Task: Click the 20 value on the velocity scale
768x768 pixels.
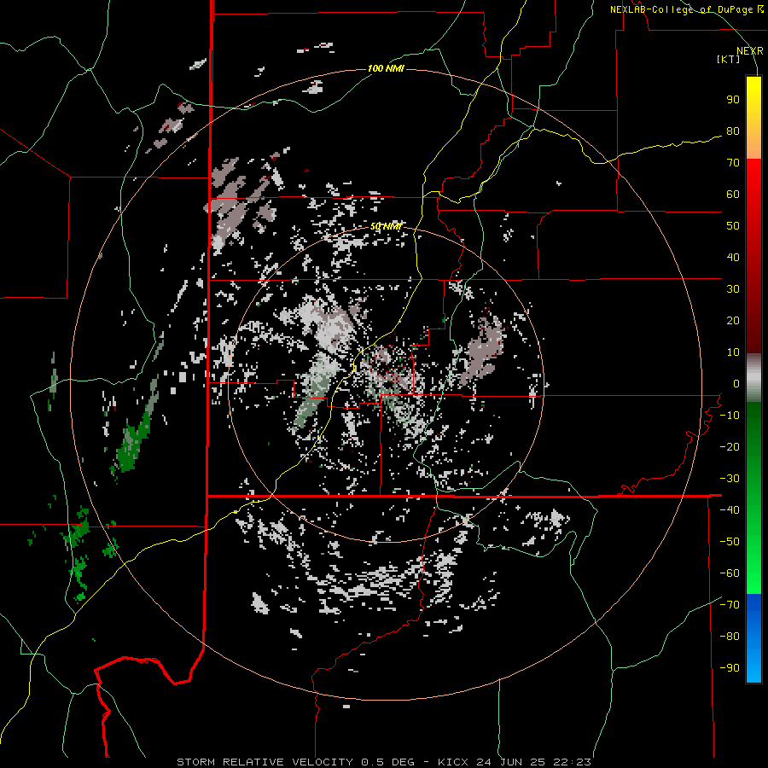Action: [733, 321]
